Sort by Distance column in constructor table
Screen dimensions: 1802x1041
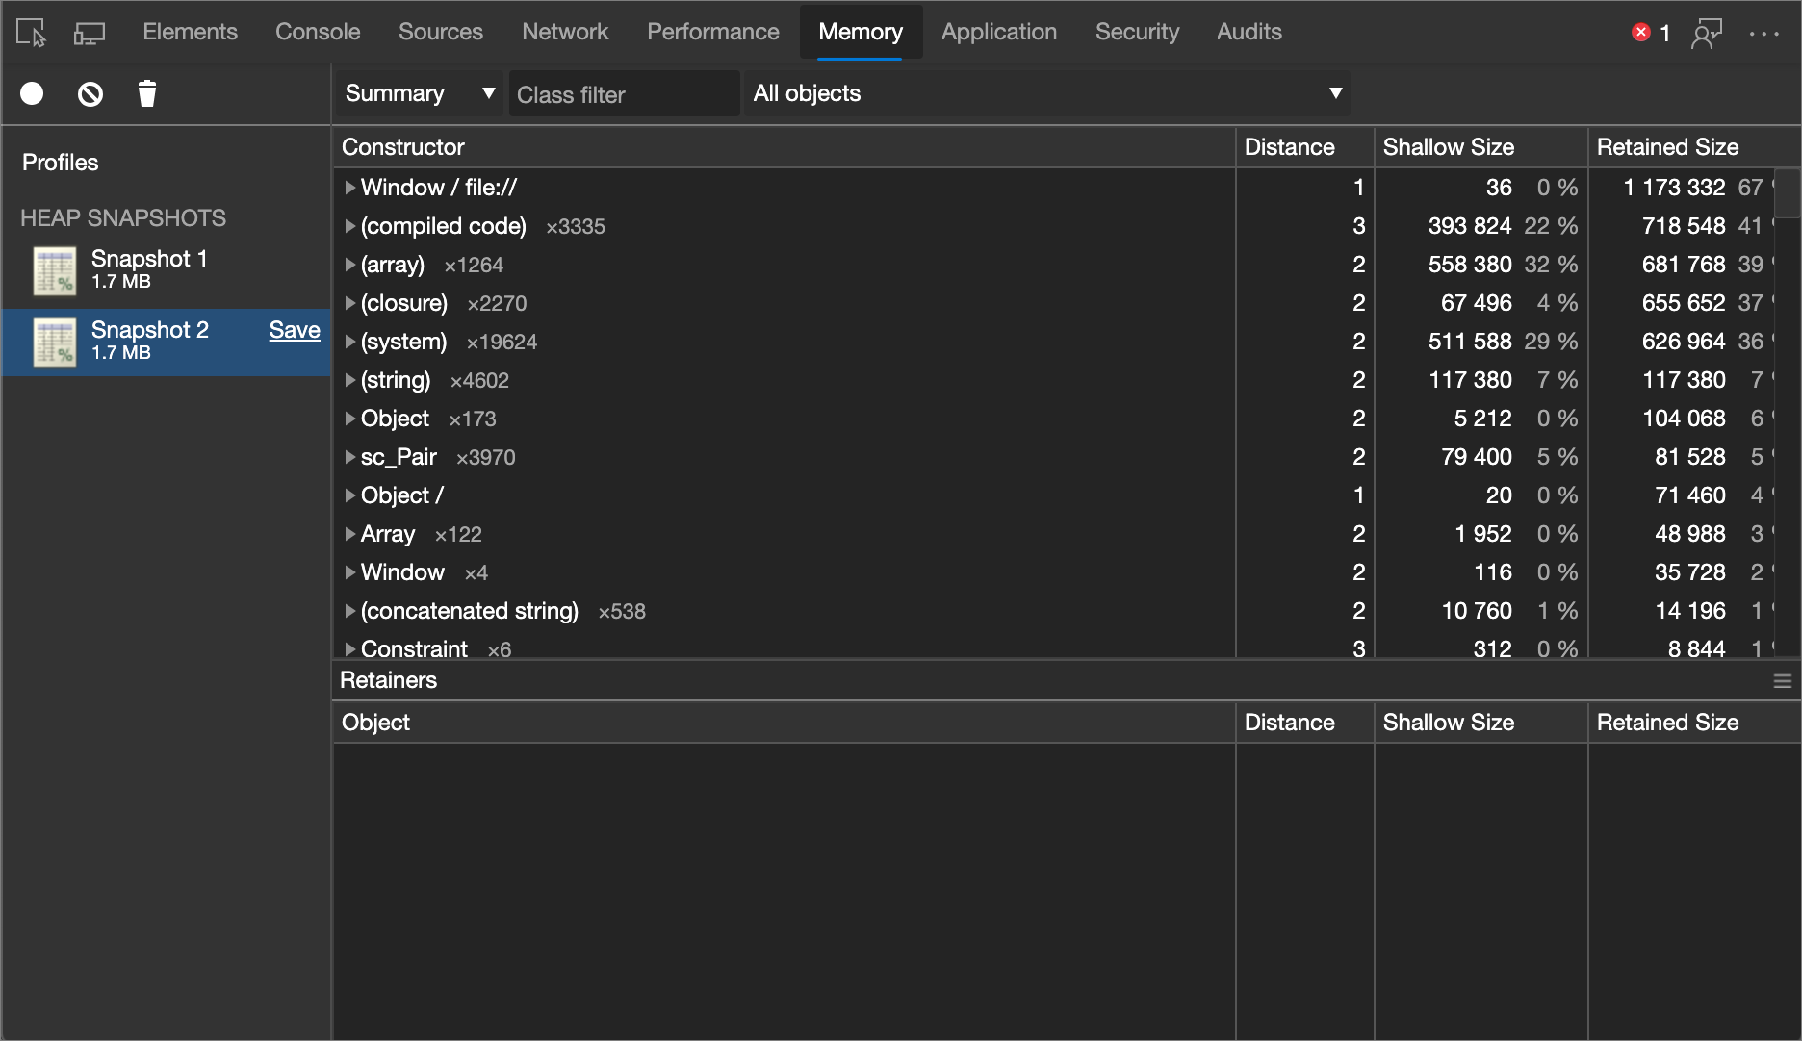pos(1304,147)
